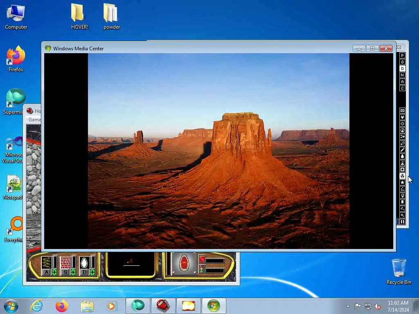The image size is (419, 314).
Task: Open the Walls menu in Powder Toy sidebar
Action: [403, 110]
